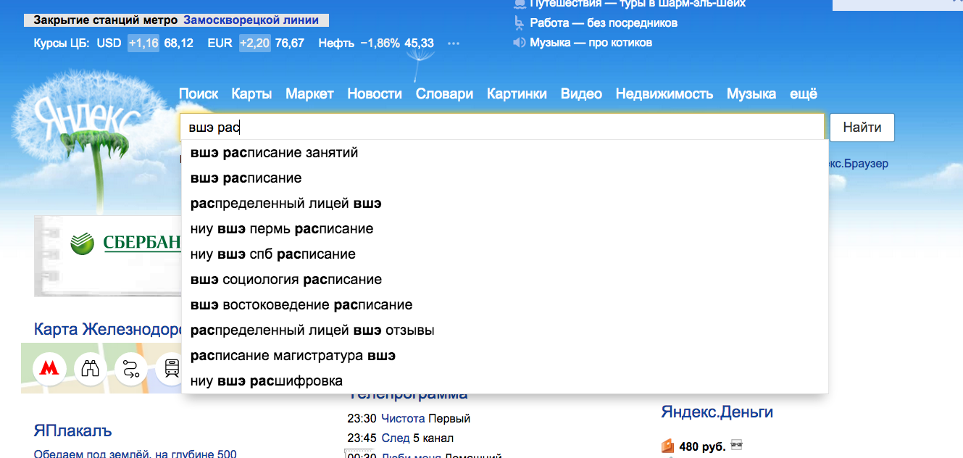The height and width of the screenshot is (458, 963).
Task: Click the EUR value 76,67
Action: [x=290, y=43]
